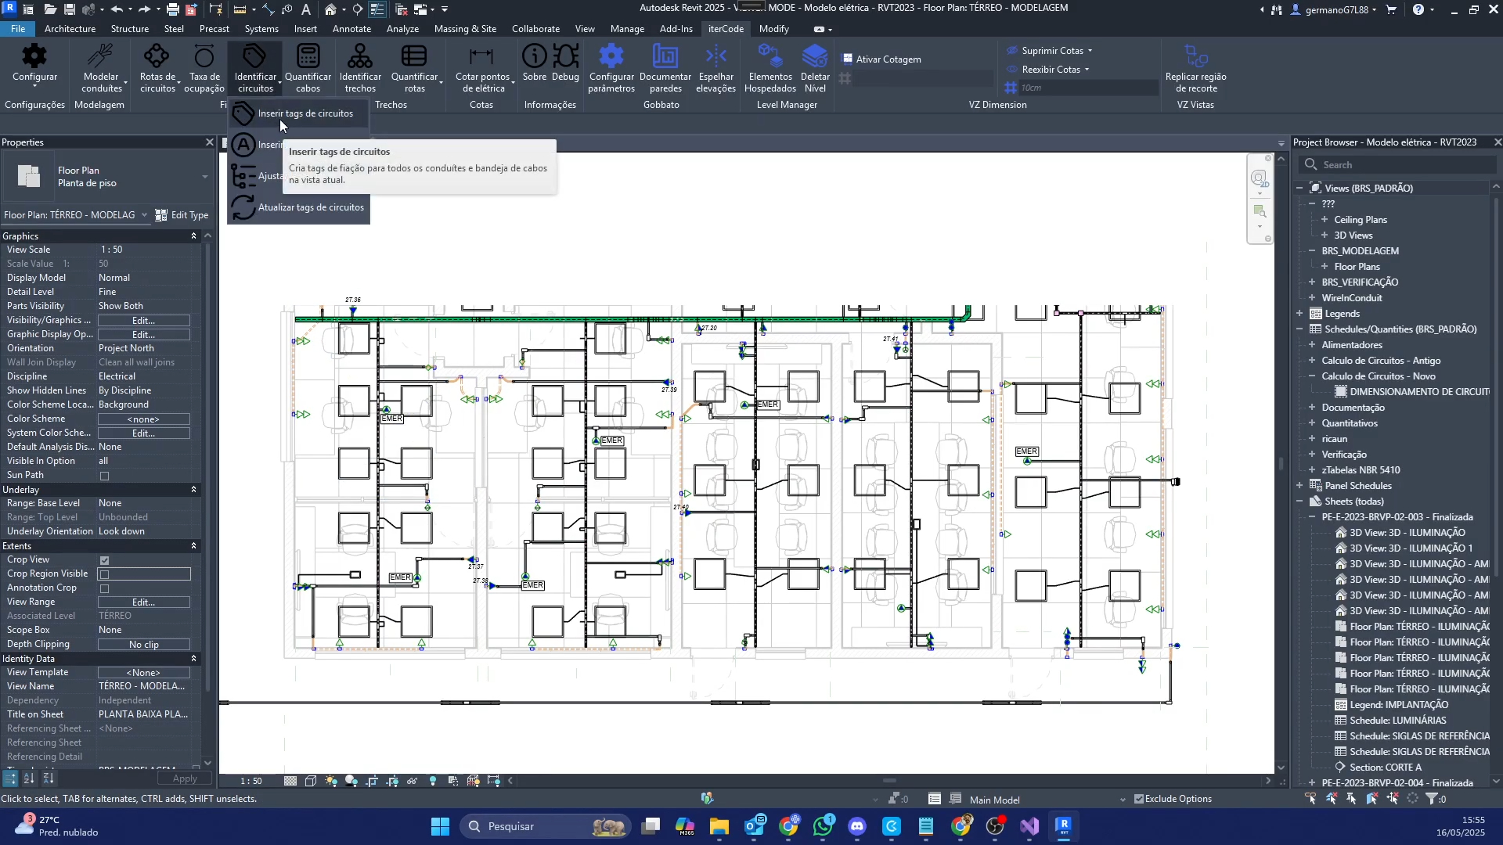
Task: Open the Documentar paredes tool
Action: click(x=665, y=57)
